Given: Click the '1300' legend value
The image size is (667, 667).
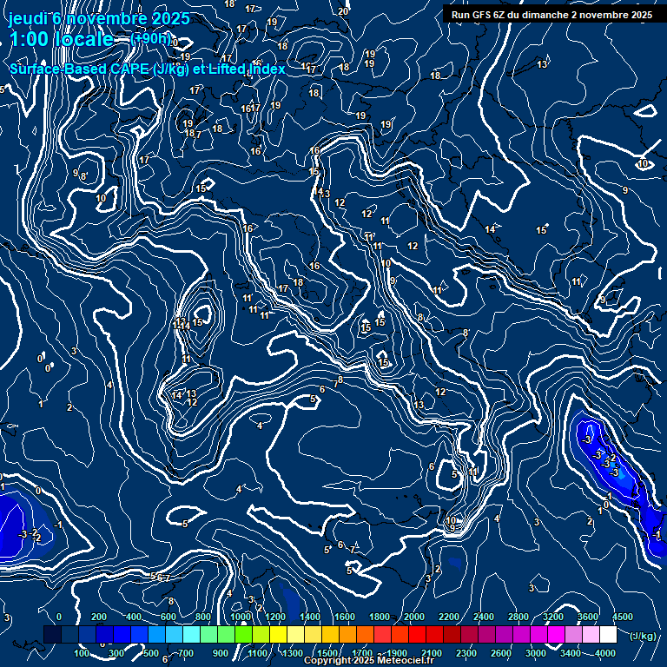Looking at the screenshot, I should pyautogui.click(x=292, y=653).
